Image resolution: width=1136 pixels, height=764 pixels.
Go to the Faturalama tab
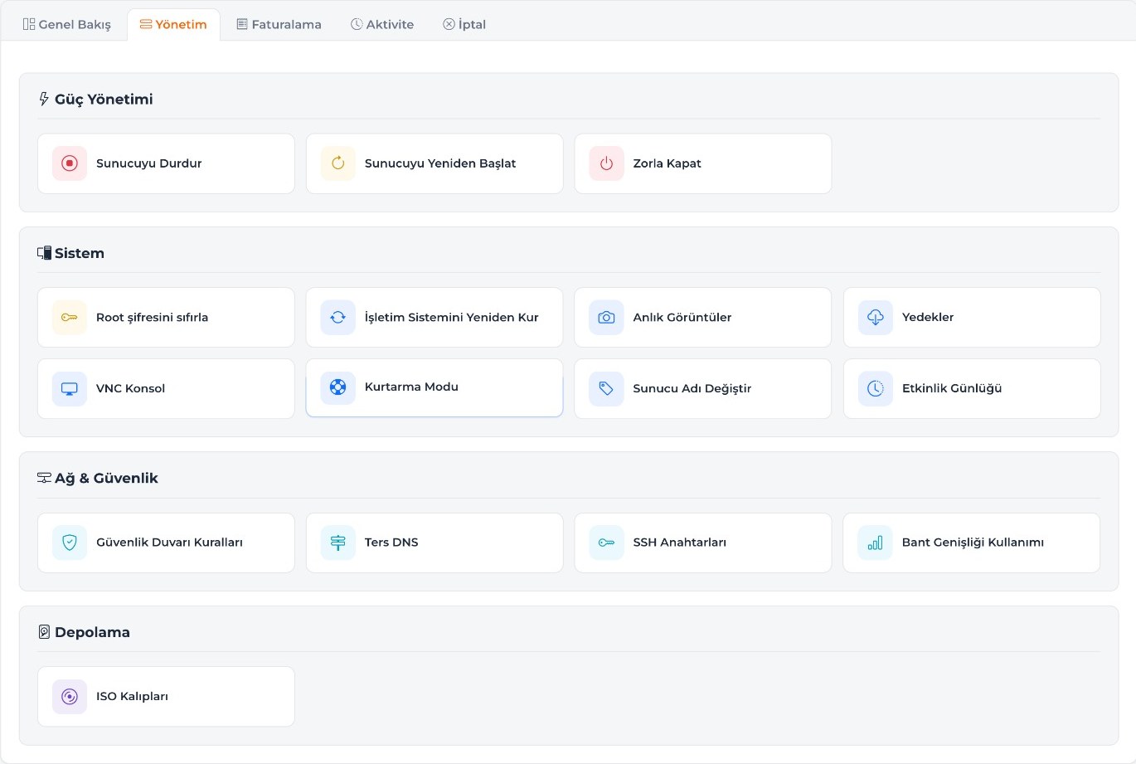(279, 25)
